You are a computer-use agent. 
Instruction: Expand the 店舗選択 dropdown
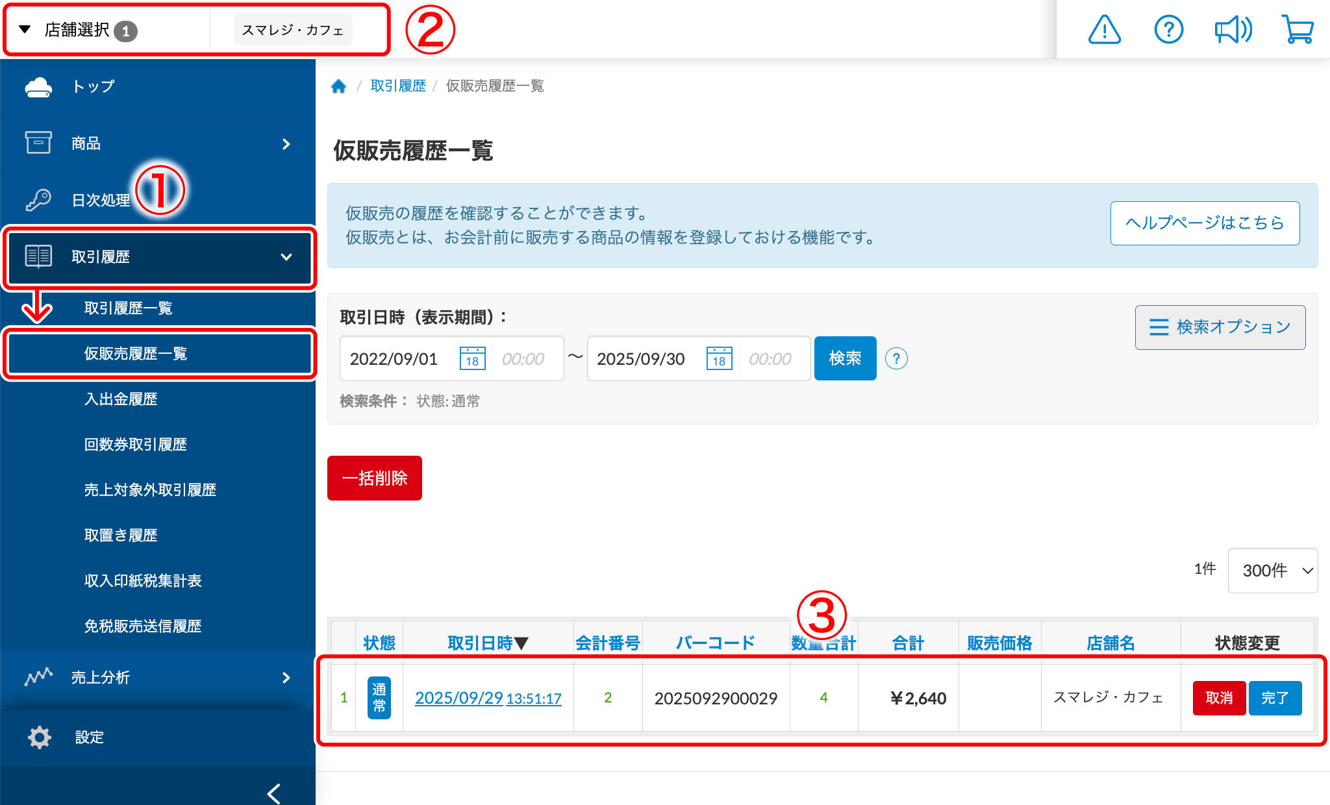[x=78, y=30]
